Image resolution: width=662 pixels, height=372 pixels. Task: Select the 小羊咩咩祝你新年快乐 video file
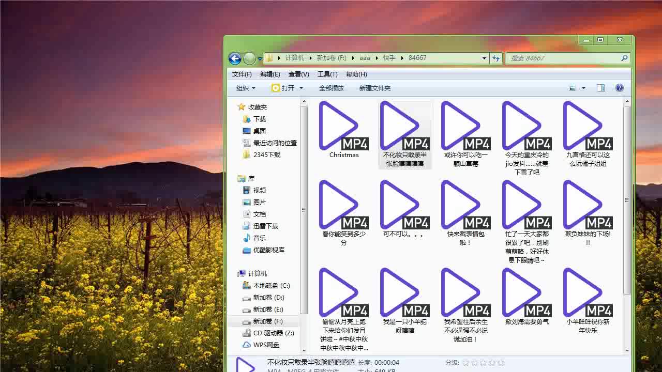click(588, 301)
